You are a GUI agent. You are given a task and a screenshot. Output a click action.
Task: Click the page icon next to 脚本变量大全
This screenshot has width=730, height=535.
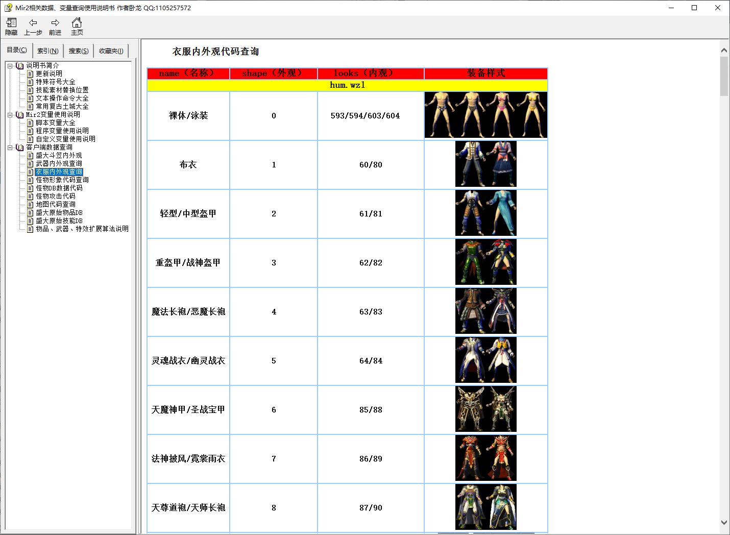pyautogui.click(x=30, y=123)
